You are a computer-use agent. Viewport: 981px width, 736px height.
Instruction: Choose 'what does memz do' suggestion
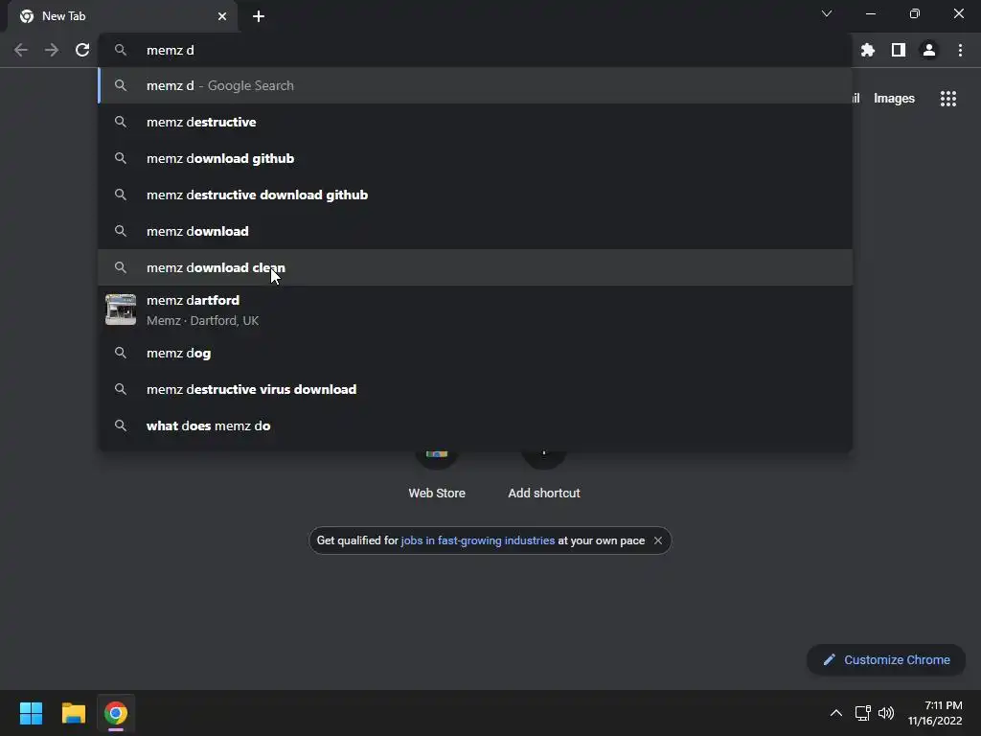(475, 425)
